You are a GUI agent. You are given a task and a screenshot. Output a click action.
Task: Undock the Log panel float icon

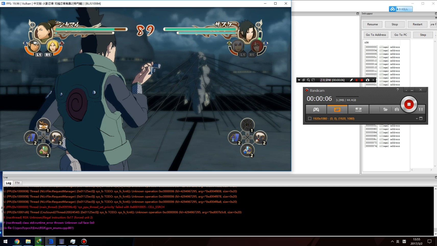[x=435, y=177]
